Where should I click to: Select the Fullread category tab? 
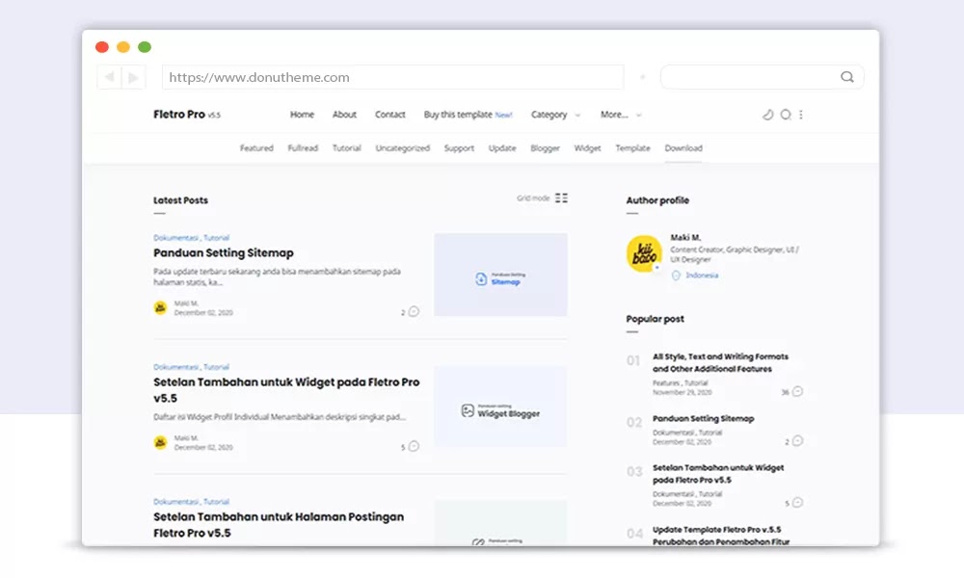coord(303,148)
